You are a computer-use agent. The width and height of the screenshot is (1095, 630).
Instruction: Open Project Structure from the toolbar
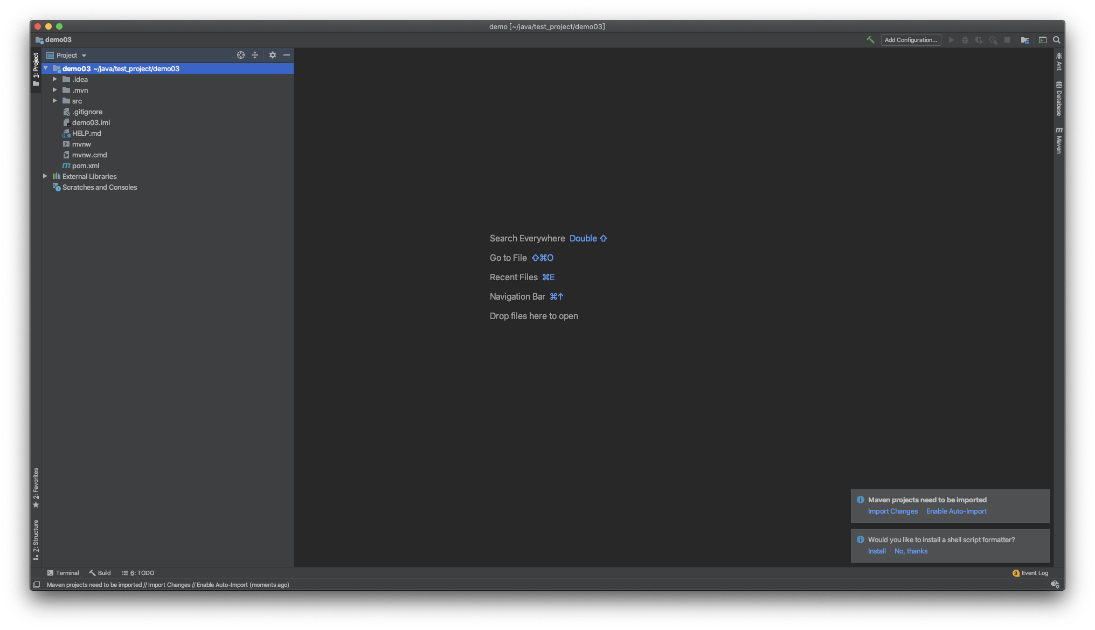coord(1024,40)
